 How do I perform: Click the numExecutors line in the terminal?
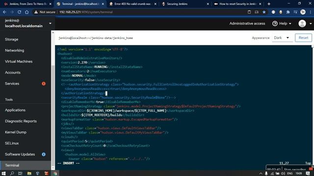tap(89, 71)
